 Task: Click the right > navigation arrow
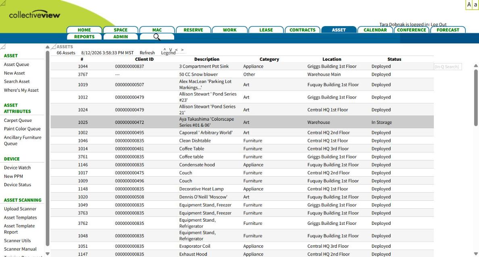(x=182, y=49)
